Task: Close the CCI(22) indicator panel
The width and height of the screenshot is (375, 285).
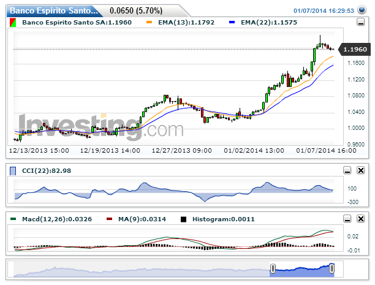Action: 361,170
